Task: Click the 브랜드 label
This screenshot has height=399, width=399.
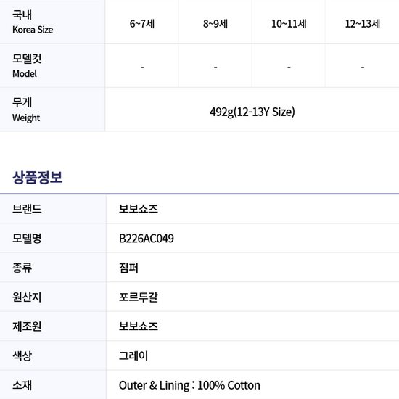Action: (27, 209)
